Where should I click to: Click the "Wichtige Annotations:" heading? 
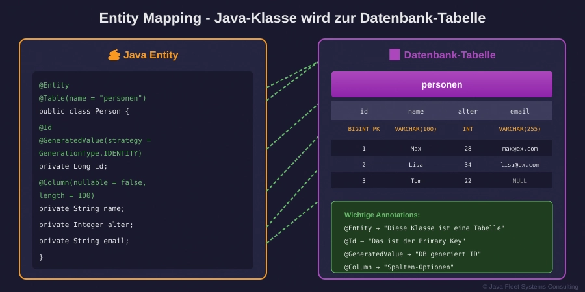[382, 215]
